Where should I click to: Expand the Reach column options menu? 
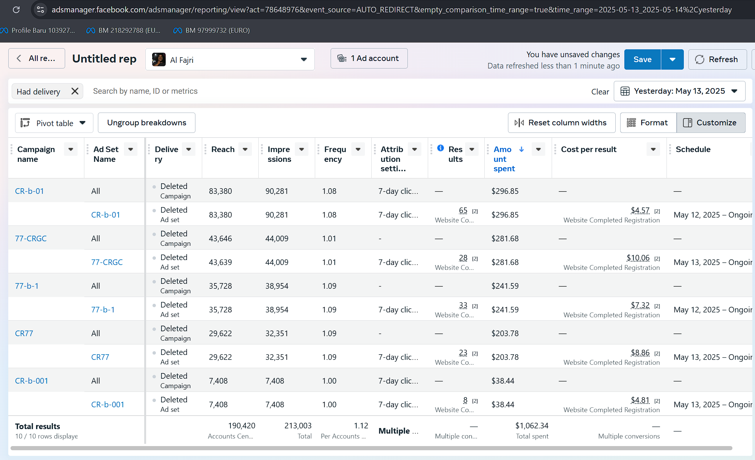tap(245, 149)
